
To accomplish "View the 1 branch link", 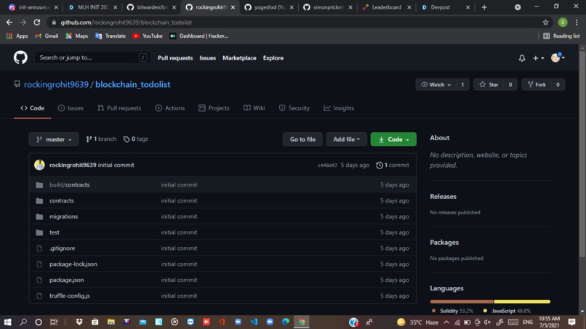I will [x=101, y=139].
